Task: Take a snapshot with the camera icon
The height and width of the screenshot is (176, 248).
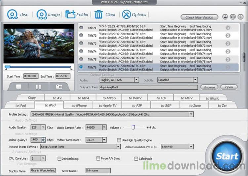Action: (59, 87)
